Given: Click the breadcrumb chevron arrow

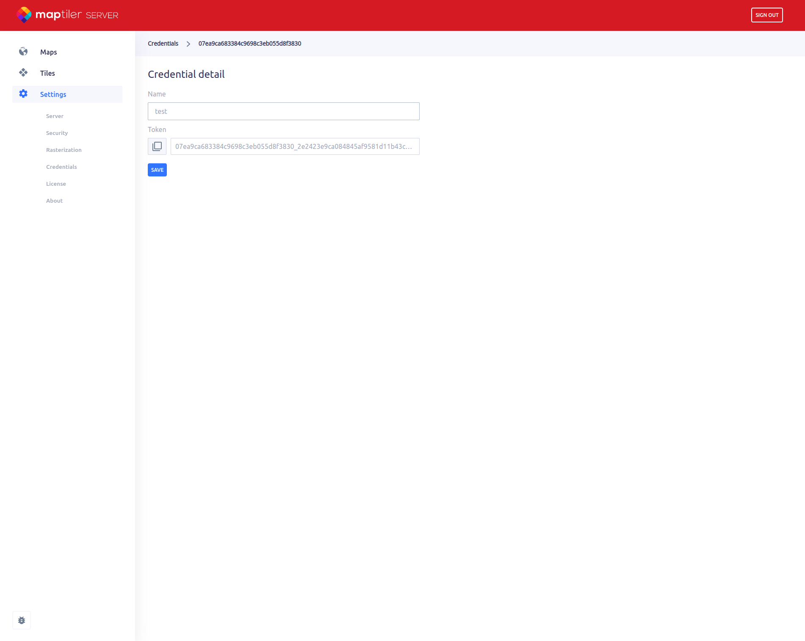Looking at the screenshot, I should 188,44.
